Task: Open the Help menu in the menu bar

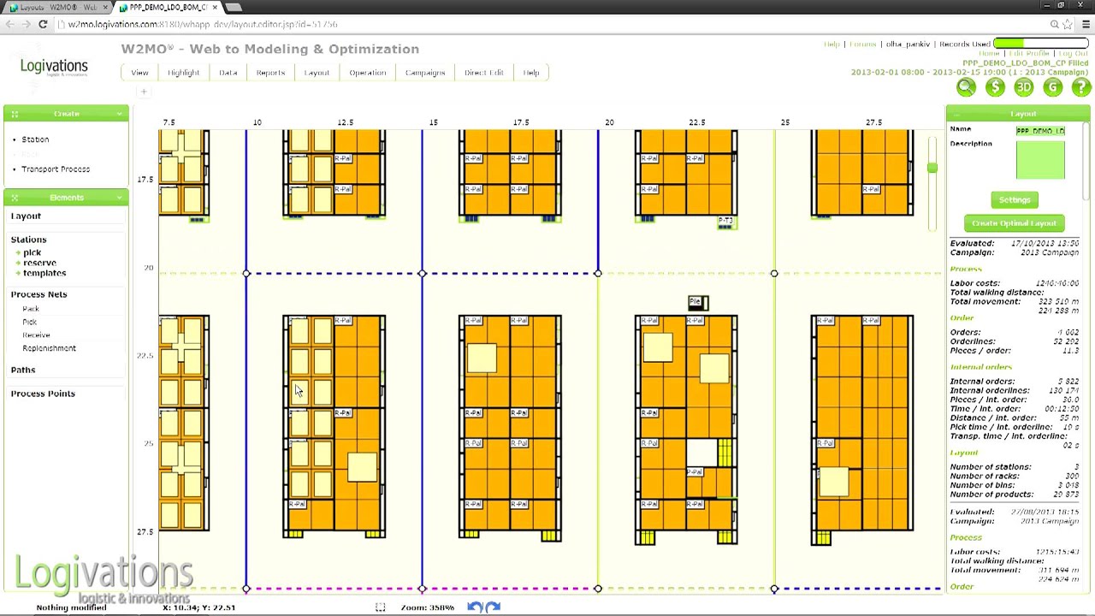Action: click(x=530, y=73)
